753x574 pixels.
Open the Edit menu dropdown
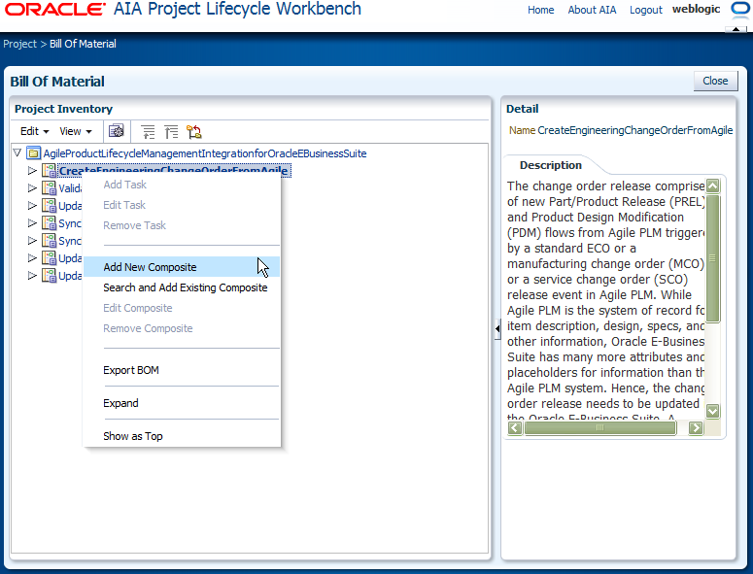(35, 131)
